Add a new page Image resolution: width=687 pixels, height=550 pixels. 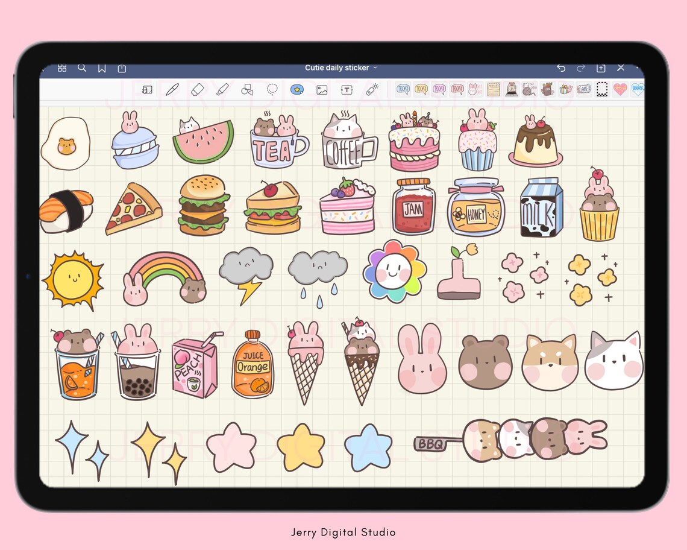click(x=601, y=68)
